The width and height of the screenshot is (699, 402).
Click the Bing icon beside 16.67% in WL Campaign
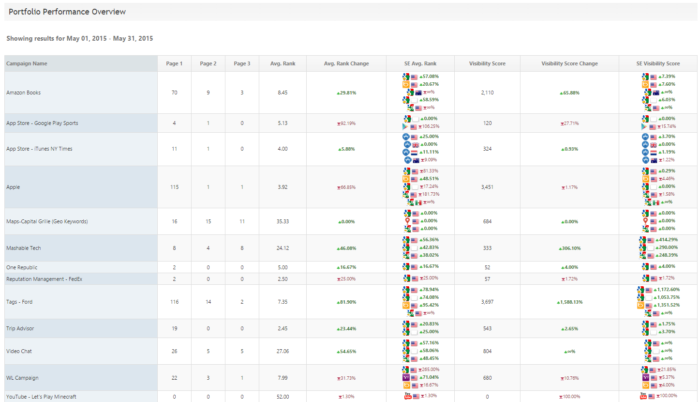(406, 385)
